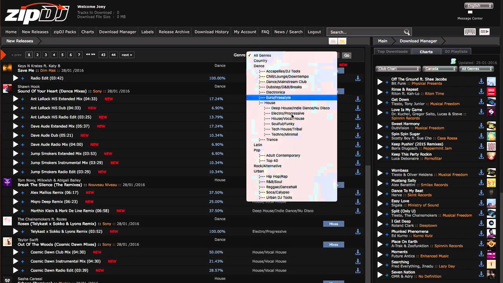The width and height of the screenshot is (503, 283).
Task: Switch to list view icon
Action: pyautogui.click(x=333, y=41)
